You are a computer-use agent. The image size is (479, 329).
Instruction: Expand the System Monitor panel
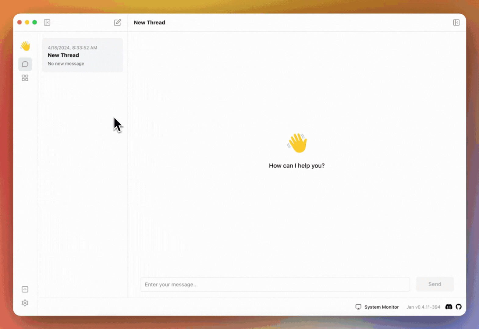click(377, 307)
